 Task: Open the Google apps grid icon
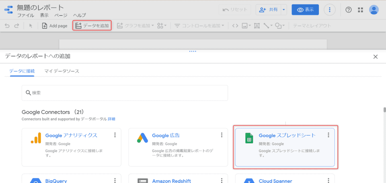(x=360, y=10)
